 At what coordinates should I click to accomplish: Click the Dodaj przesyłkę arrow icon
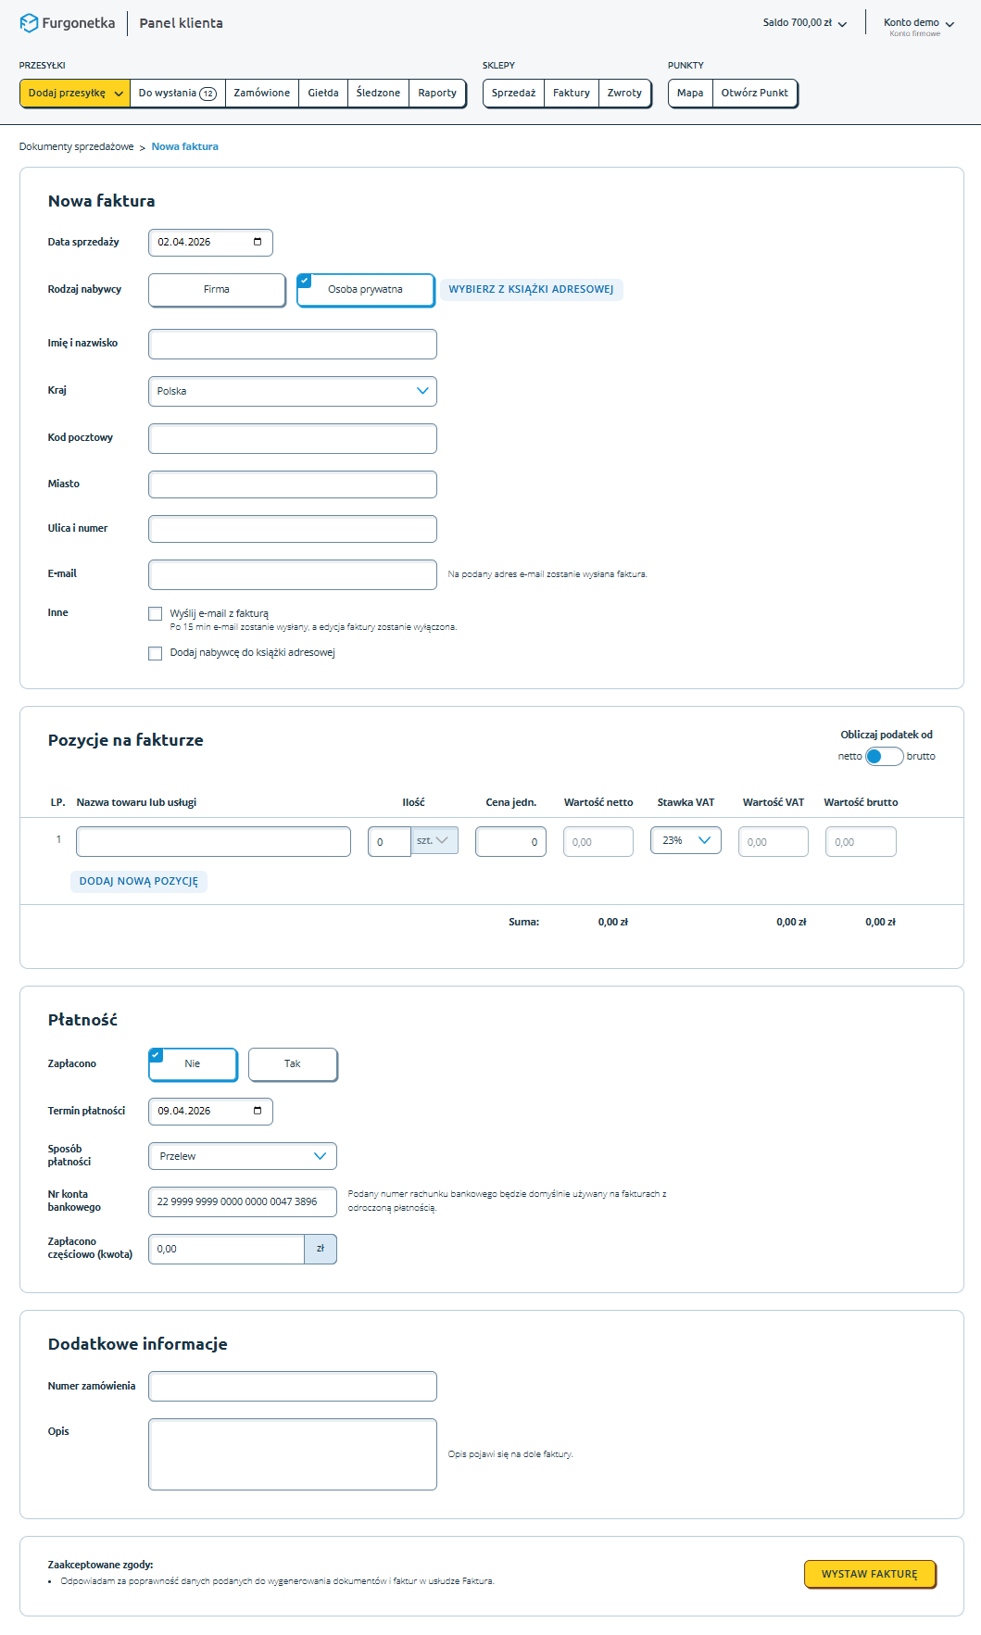tap(119, 94)
